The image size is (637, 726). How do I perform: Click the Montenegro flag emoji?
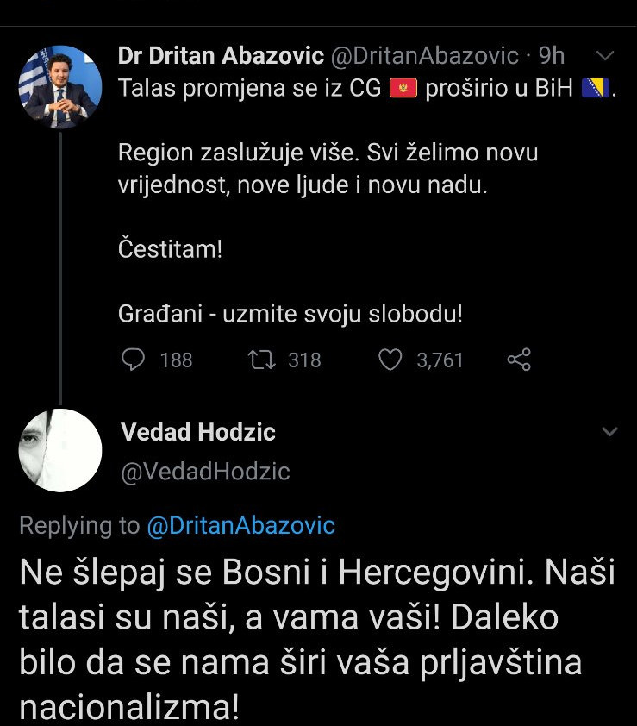point(403,89)
